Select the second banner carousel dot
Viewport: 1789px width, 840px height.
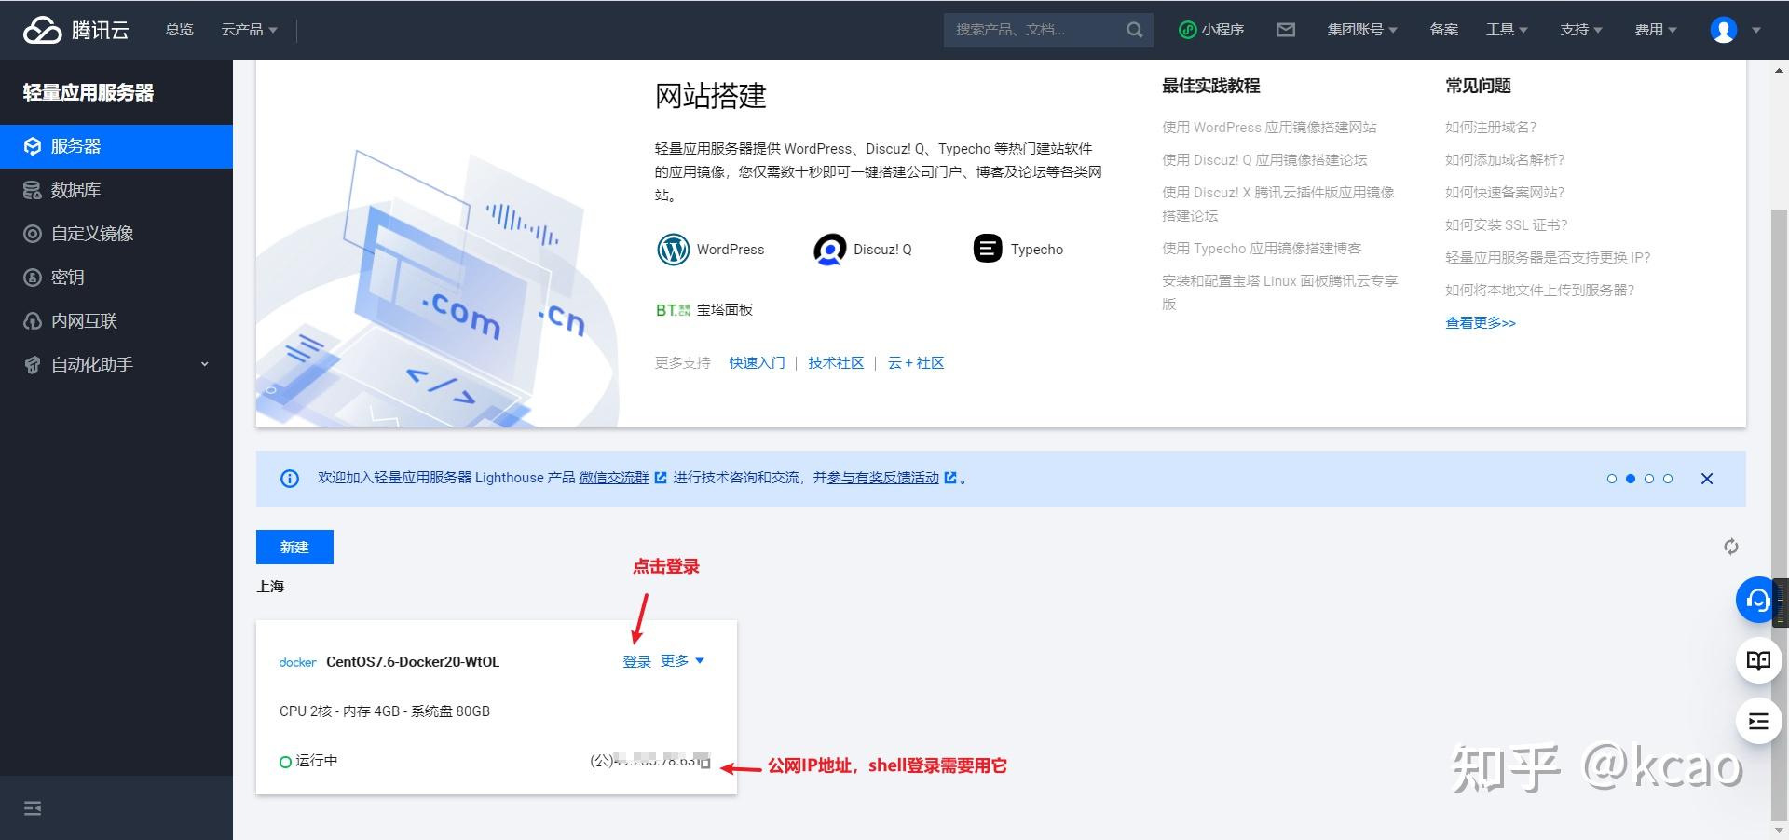pos(1631,479)
